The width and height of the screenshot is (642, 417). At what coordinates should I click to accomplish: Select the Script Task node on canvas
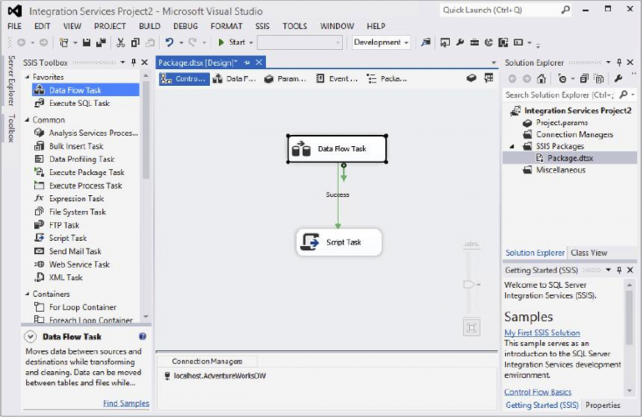click(x=339, y=242)
